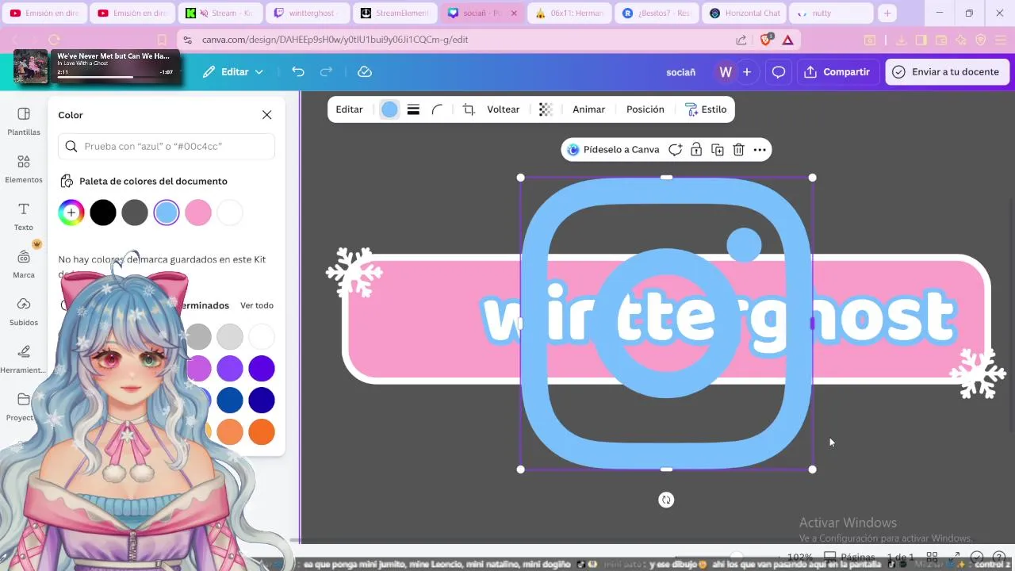
Task: Open the W account avatar
Action: click(x=725, y=72)
